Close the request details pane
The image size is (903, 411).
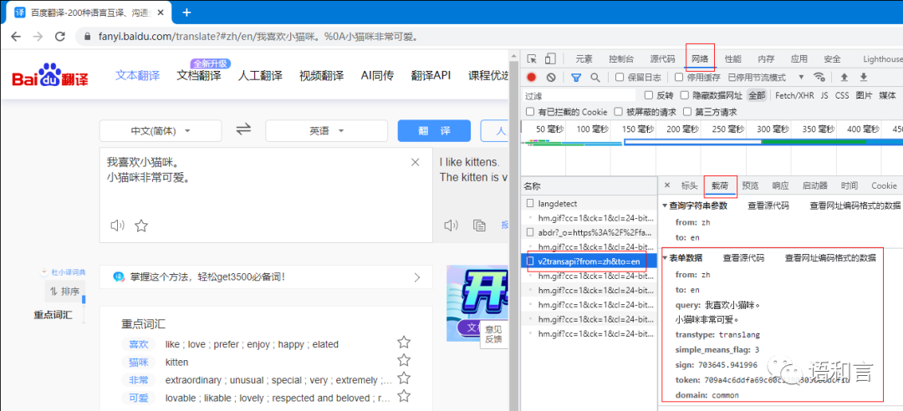click(x=667, y=185)
